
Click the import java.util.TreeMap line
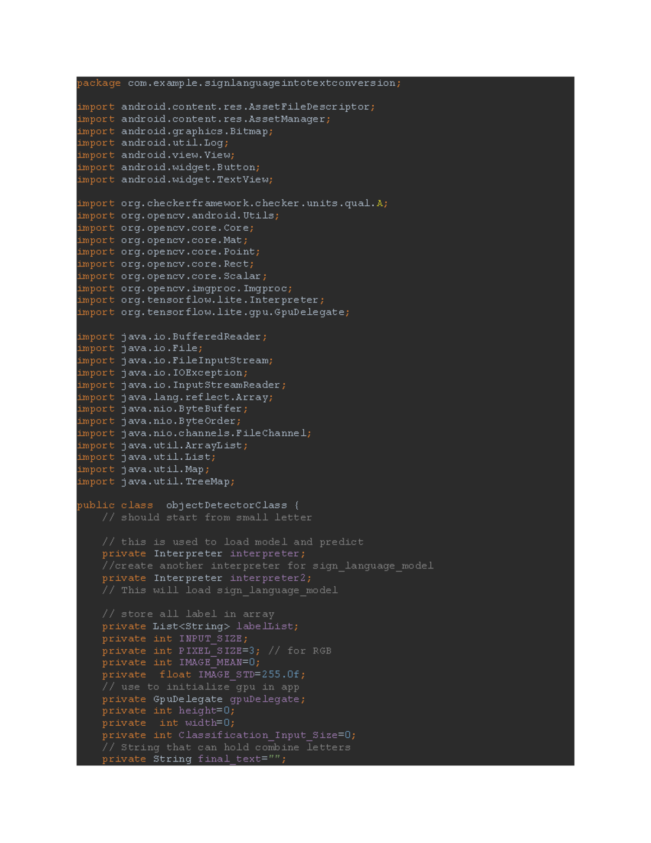pos(156,481)
